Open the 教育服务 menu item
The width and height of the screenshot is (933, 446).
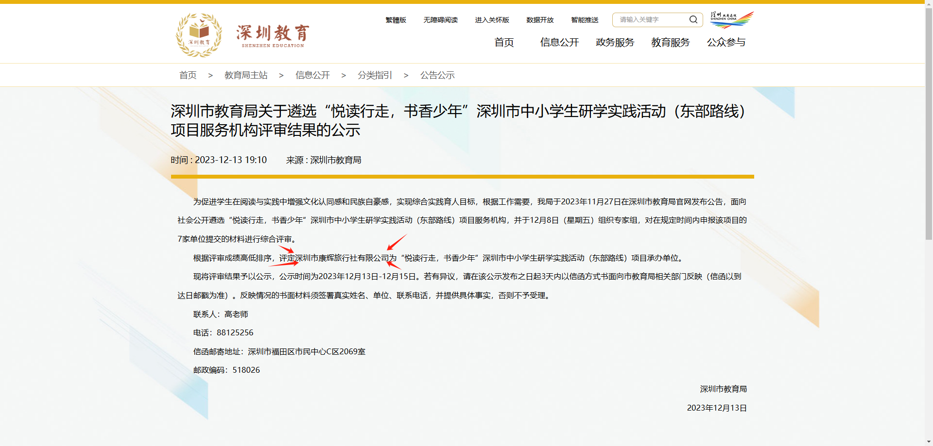coord(670,43)
